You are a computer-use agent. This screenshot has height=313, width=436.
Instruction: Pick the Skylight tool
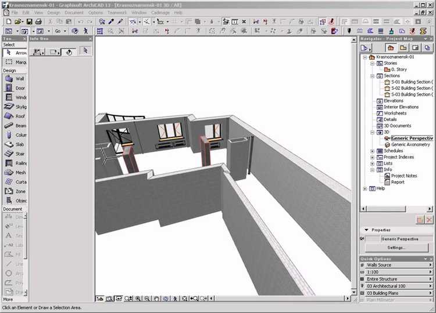15,107
